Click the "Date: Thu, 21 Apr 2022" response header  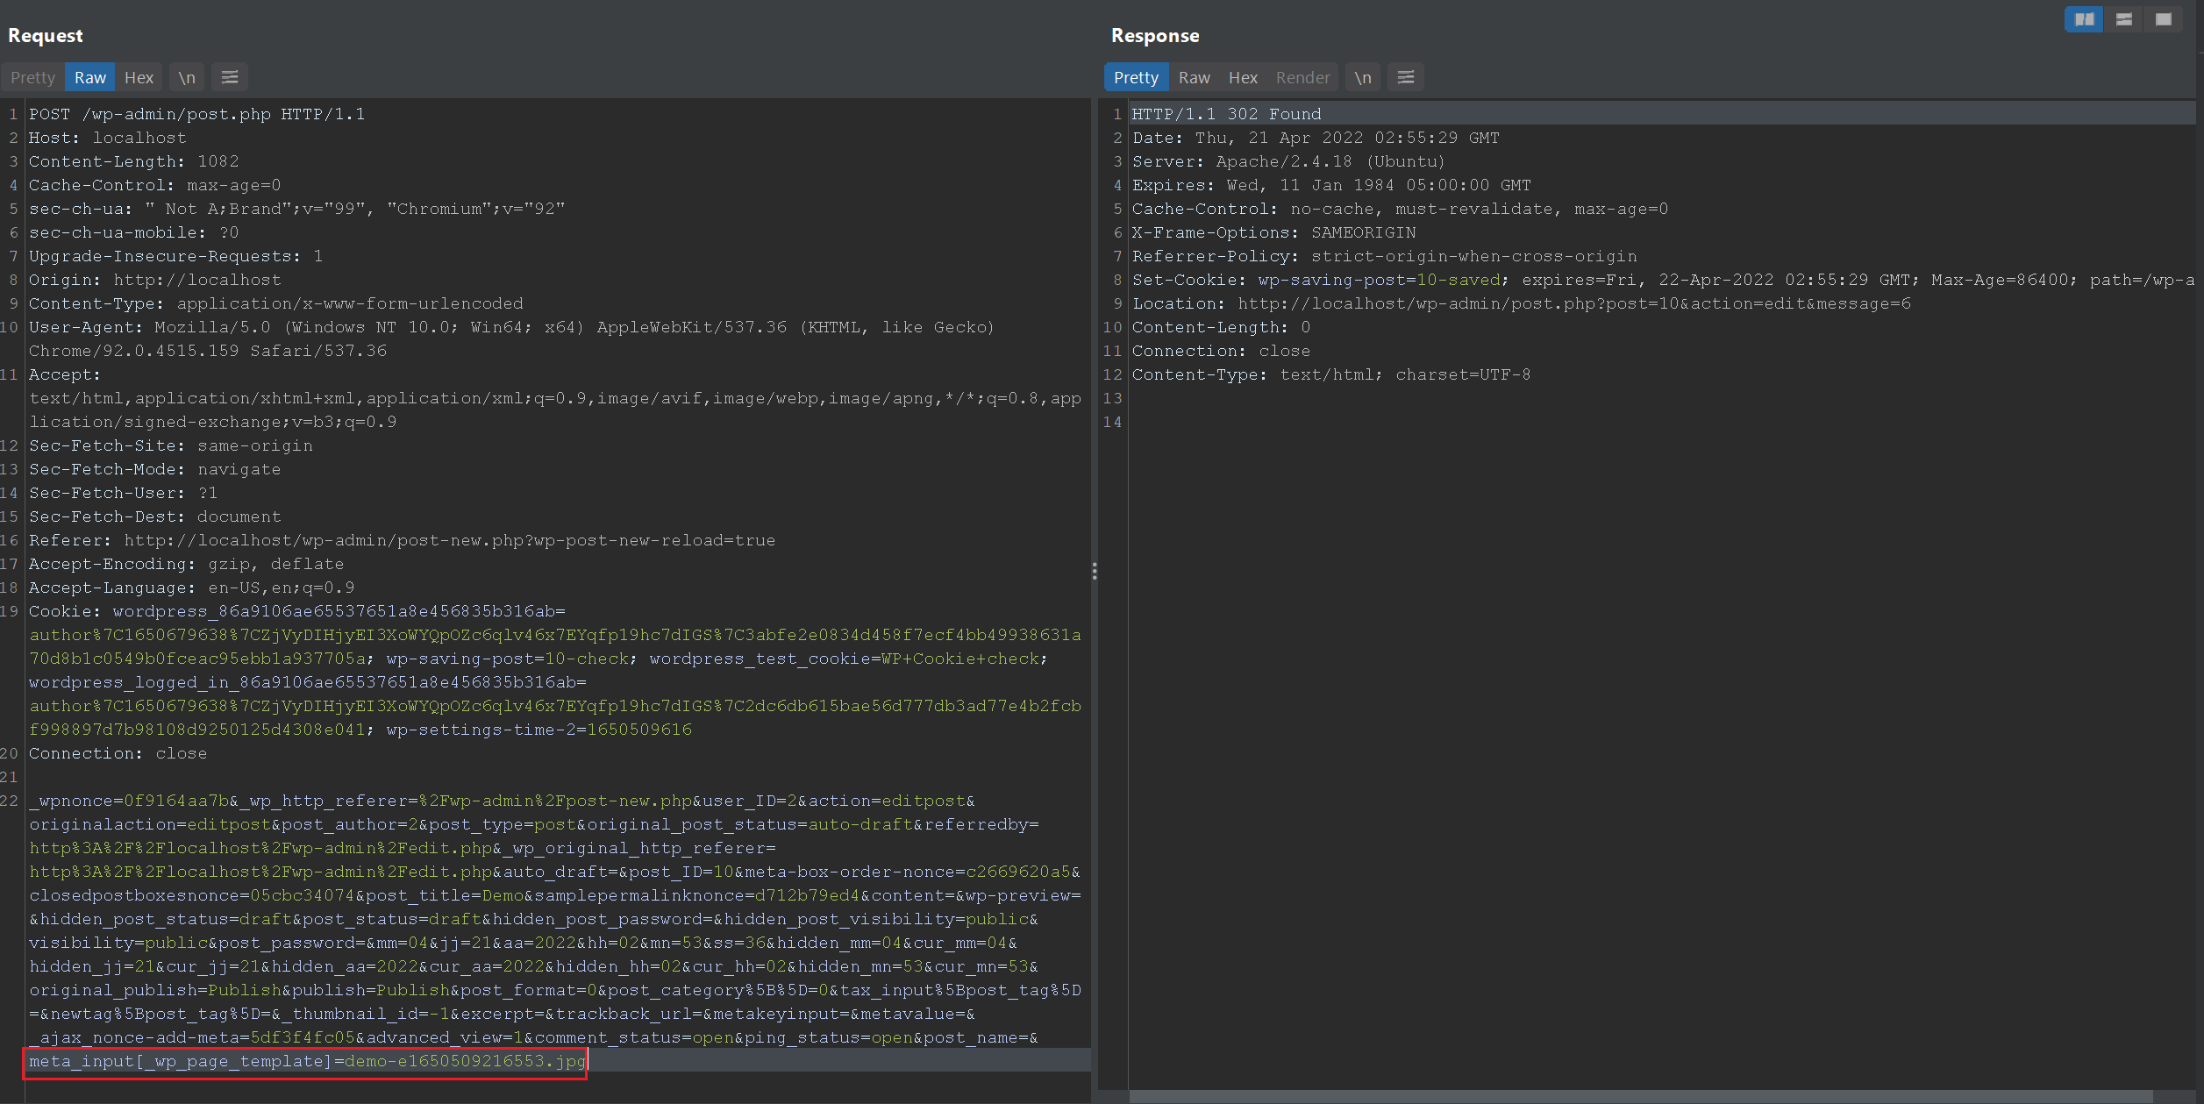pos(1316,138)
